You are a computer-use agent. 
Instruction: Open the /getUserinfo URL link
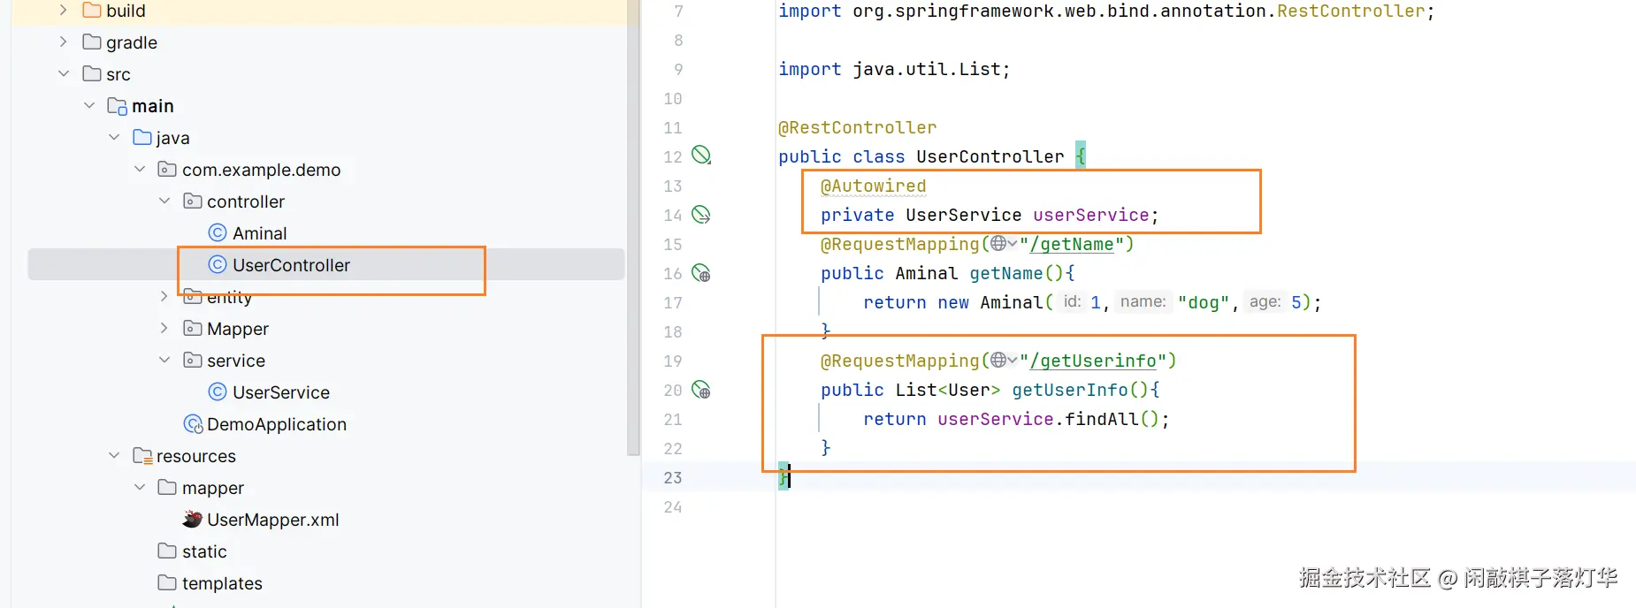point(1093,361)
